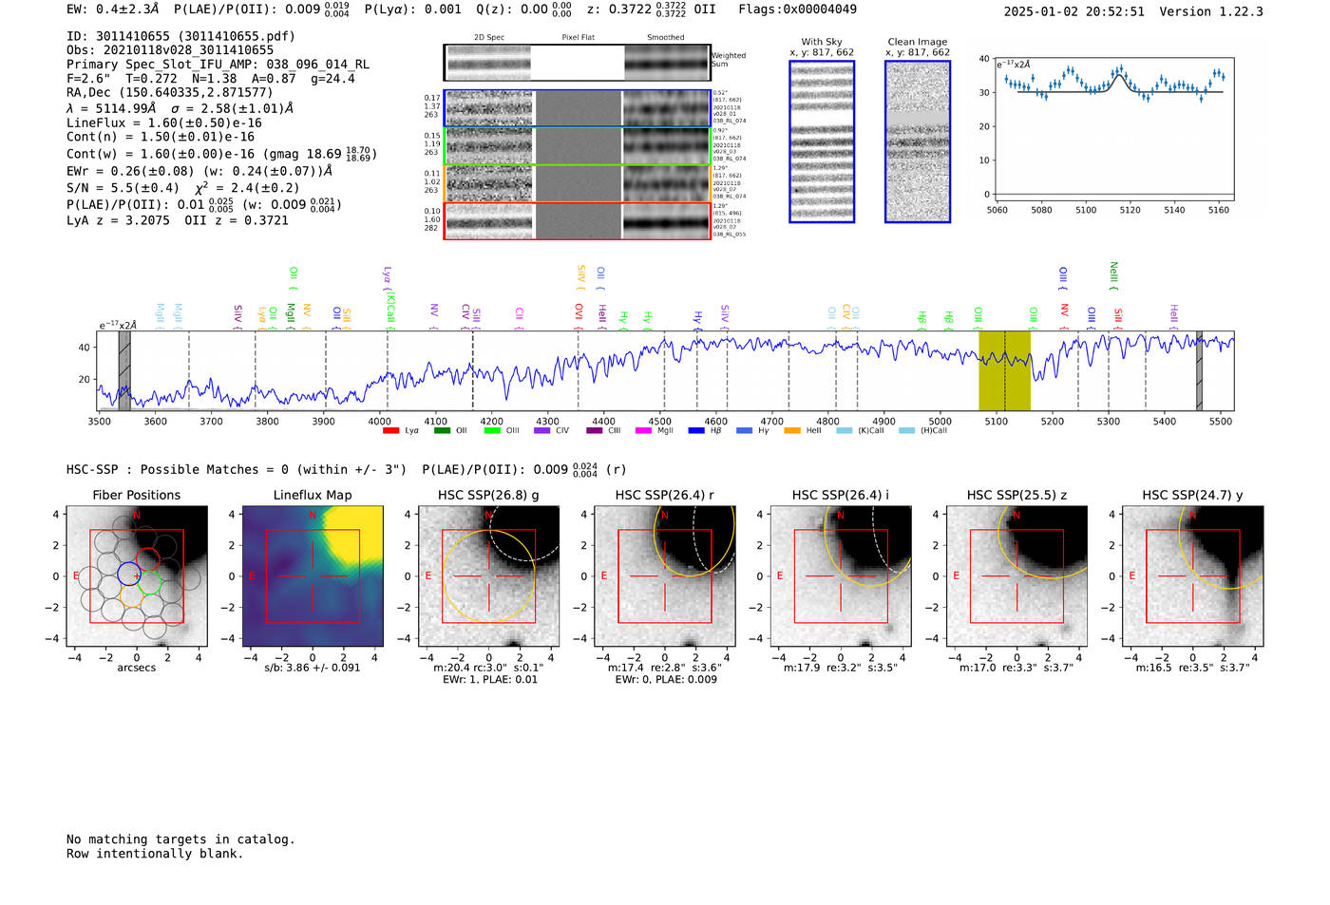The width and height of the screenshot is (1330, 905).
Task: Click the magenta MgII legend swatch
Action: coord(643,431)
